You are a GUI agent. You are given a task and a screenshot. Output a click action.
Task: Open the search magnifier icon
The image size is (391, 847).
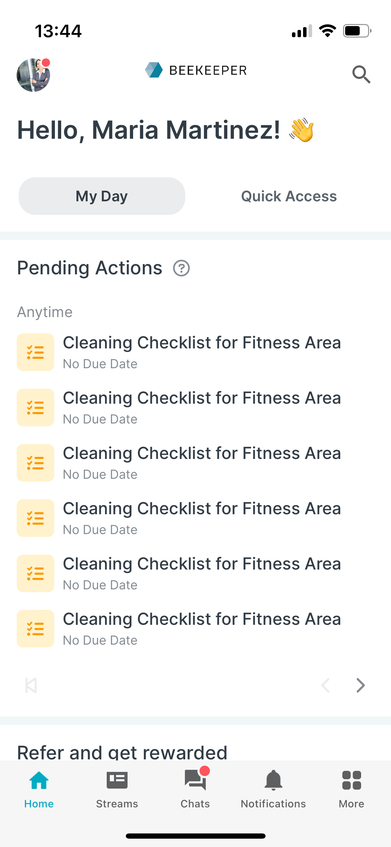point(361,74)
